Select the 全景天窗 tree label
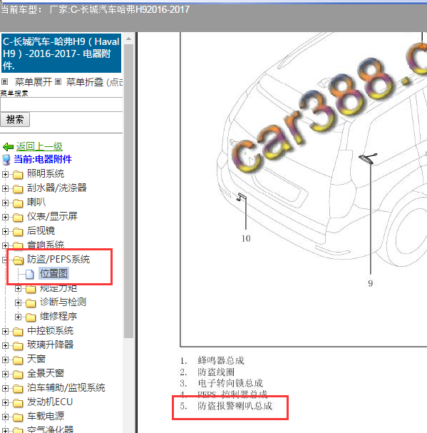Image resolution: width=427 pixels, height=433 pixels. click(x=46, y=373)
